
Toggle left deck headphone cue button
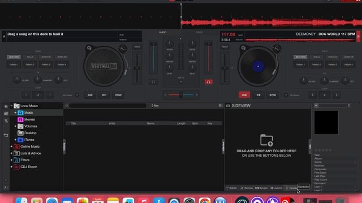[x=153, y=82]
